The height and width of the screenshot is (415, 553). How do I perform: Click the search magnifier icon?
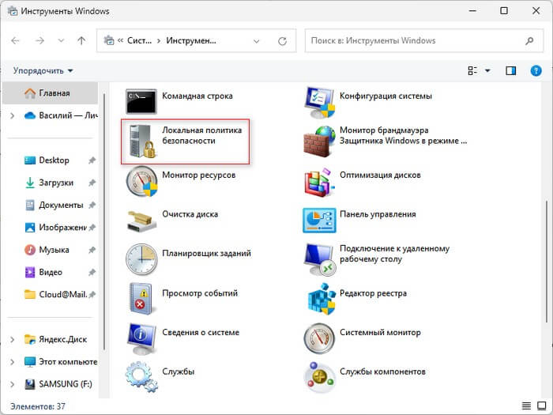point(529,41)
